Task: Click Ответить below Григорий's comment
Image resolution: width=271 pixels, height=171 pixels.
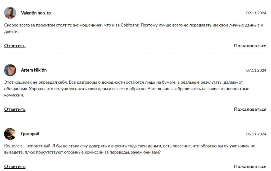Action: click(x=15, y=166)
